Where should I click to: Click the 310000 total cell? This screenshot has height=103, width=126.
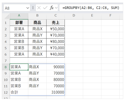pos(56,92)
